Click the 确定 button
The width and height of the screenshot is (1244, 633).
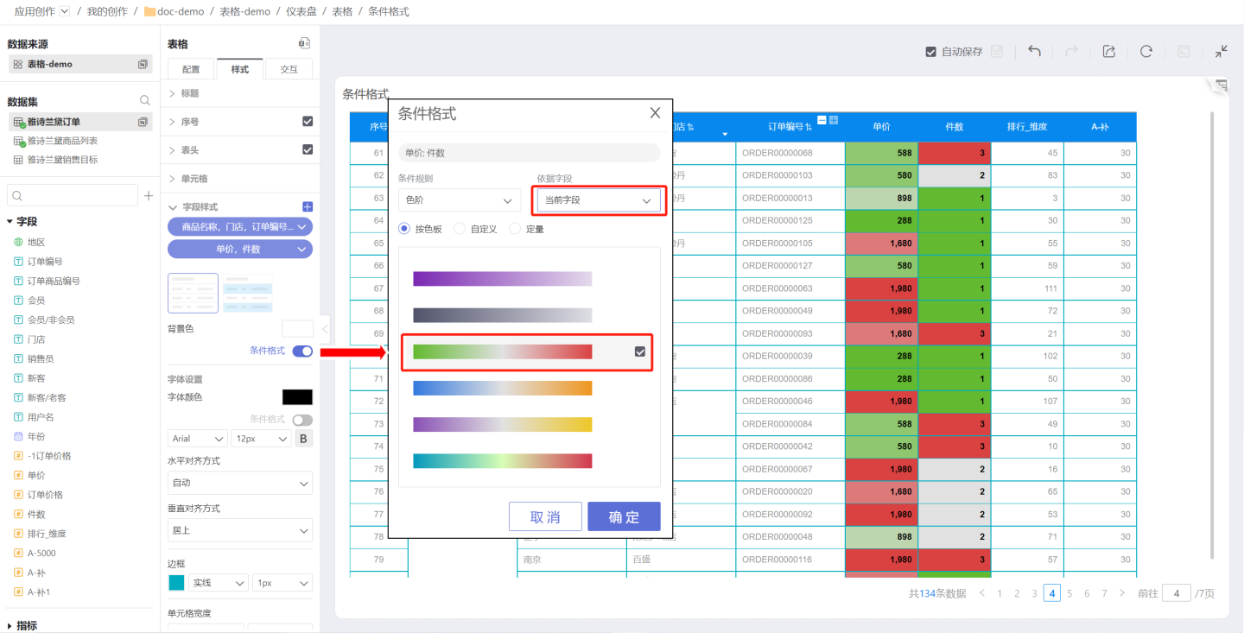[624, 516]
